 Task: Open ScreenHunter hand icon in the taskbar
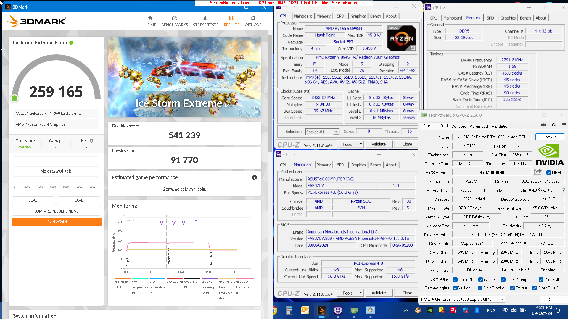370,310
